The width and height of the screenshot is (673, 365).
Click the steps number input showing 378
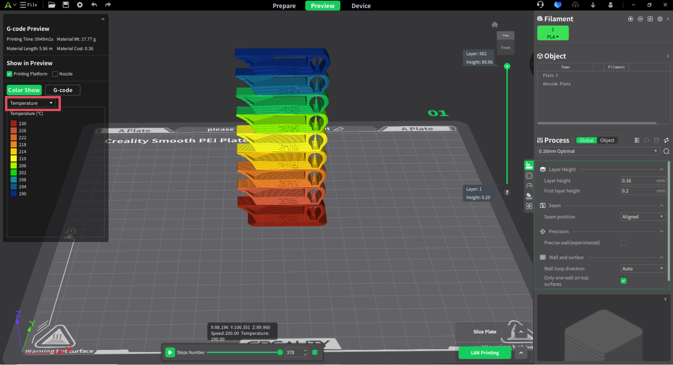pos(292,352)
